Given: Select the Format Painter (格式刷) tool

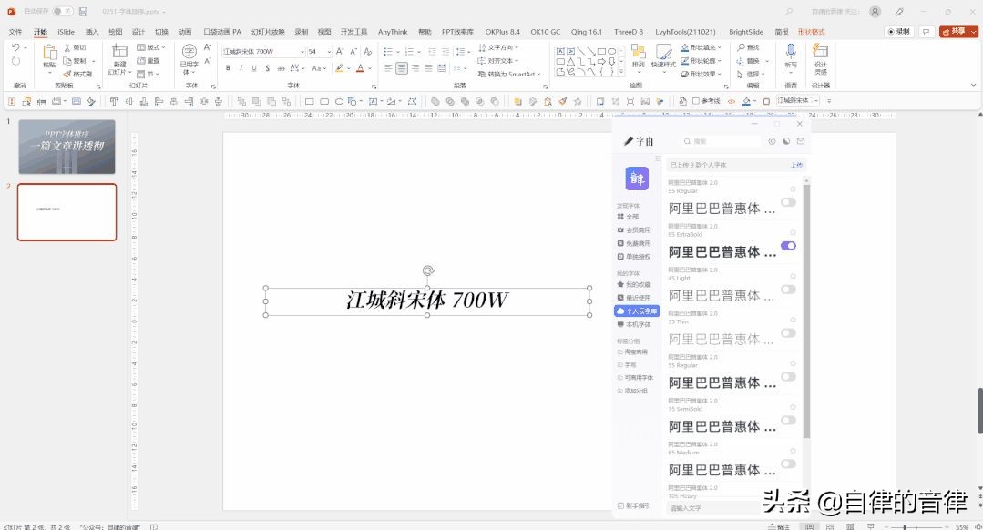Looking at the screenshot, I should coord(67,72).
